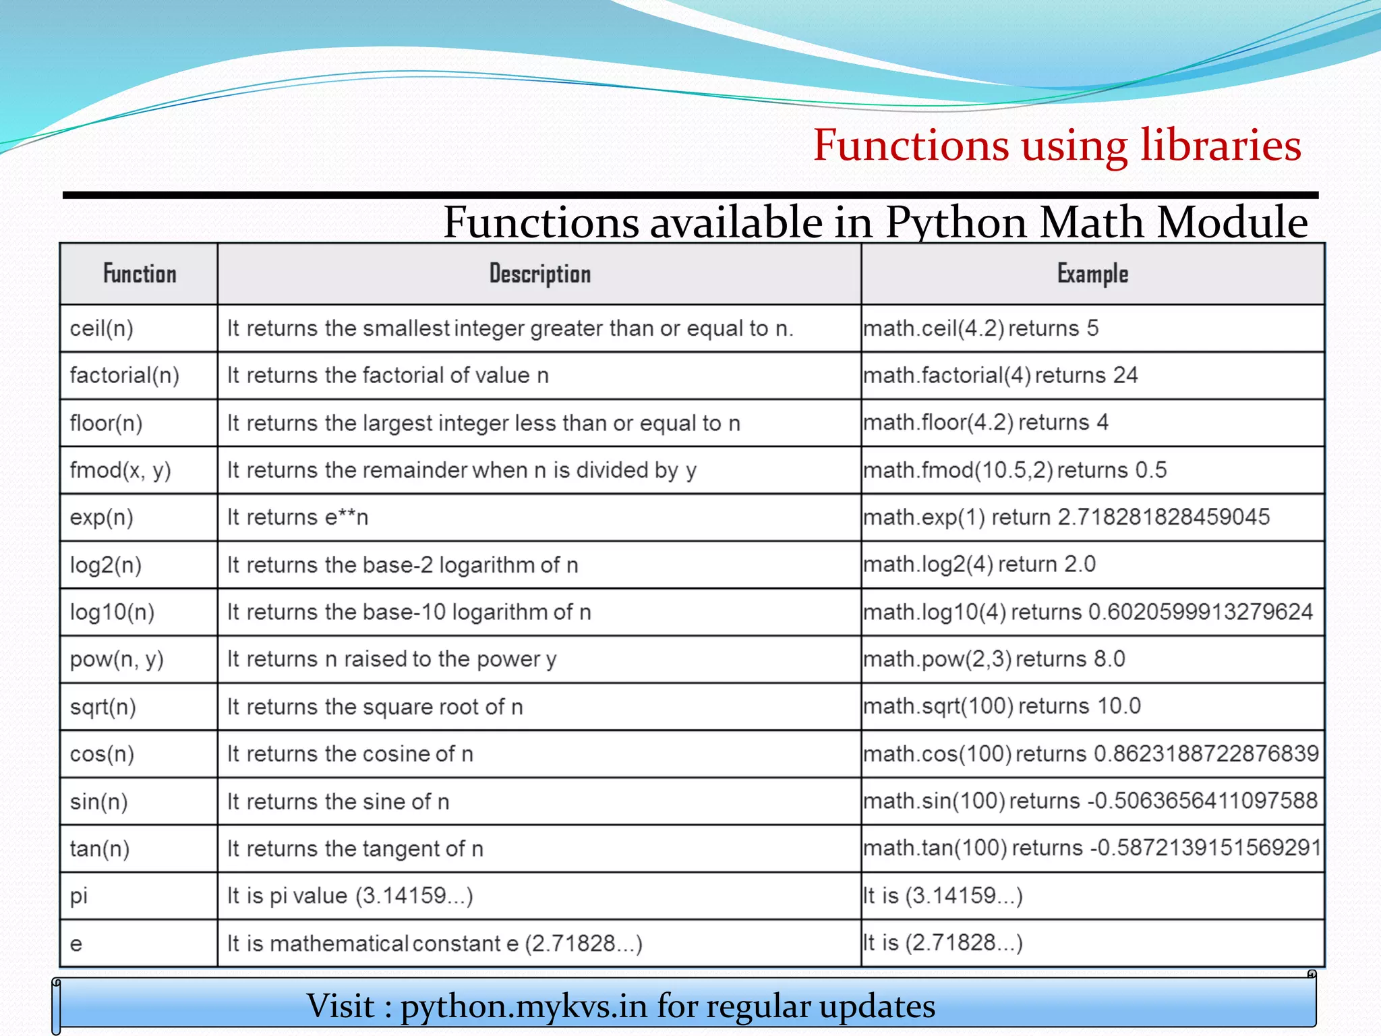Click description 'n raised to the power y'

point(441,660)
